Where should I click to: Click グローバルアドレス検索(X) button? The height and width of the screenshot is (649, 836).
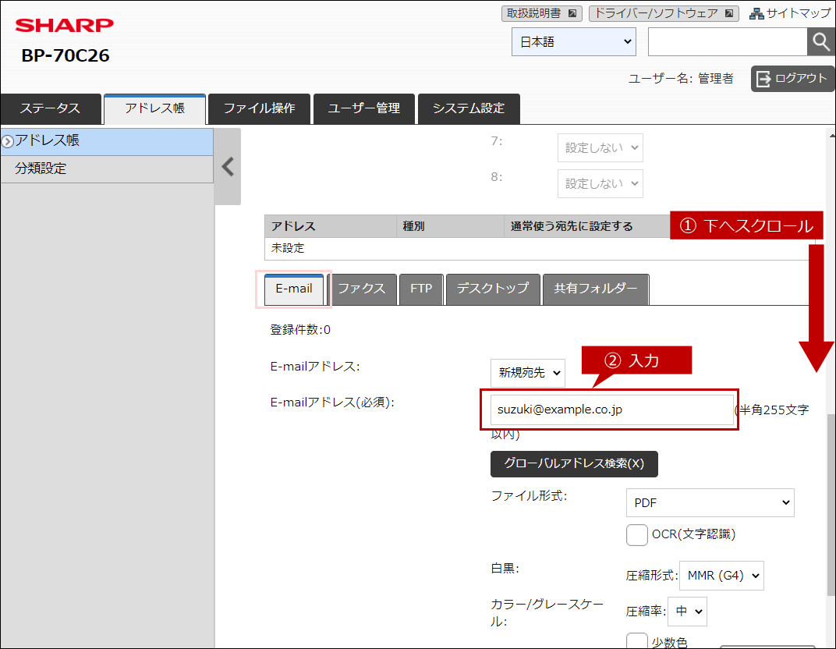point(574,464)
